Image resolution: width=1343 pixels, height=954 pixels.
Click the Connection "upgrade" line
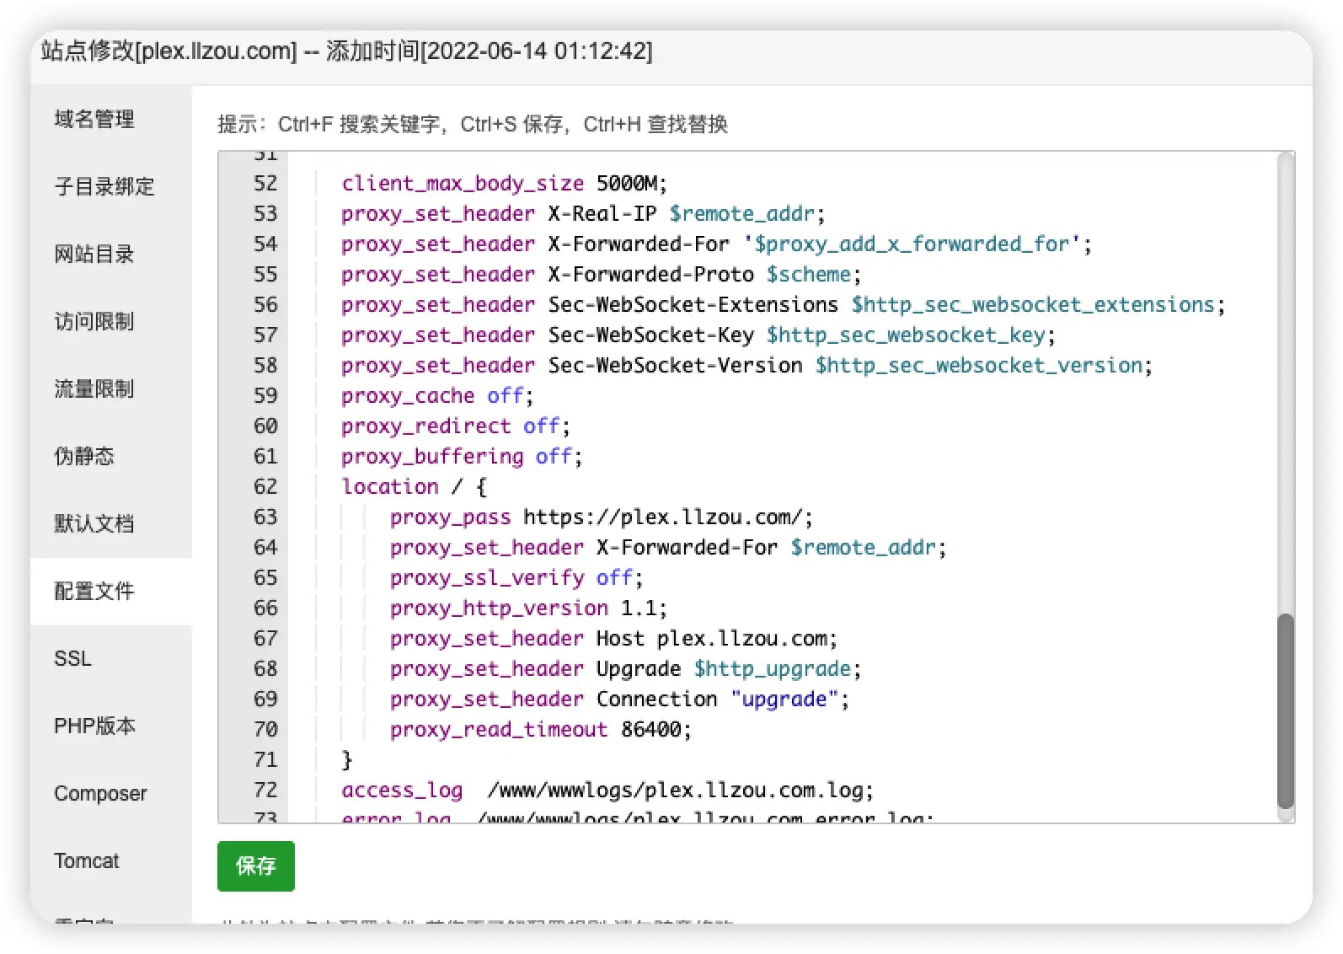pyautogui.click(x=619, y=699)
